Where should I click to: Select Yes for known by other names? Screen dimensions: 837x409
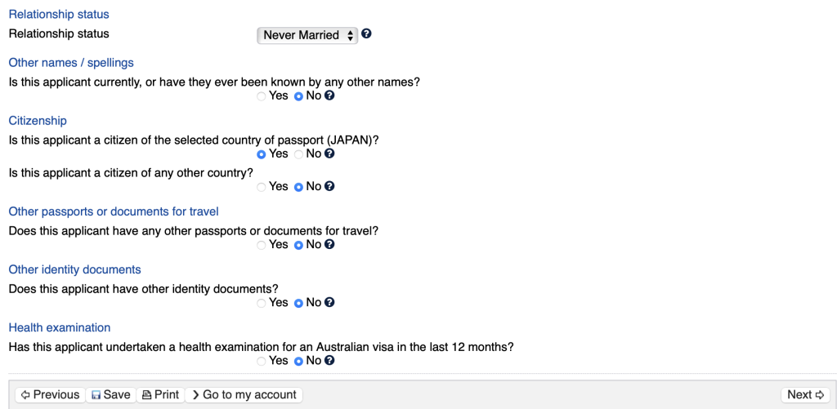coord(262,96)
